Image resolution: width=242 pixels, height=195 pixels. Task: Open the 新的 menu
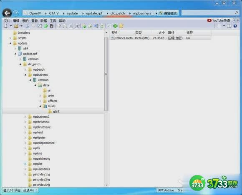25,21
